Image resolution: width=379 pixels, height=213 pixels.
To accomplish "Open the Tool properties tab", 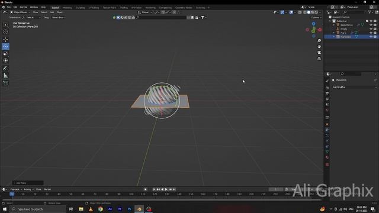I will [327, 81].
